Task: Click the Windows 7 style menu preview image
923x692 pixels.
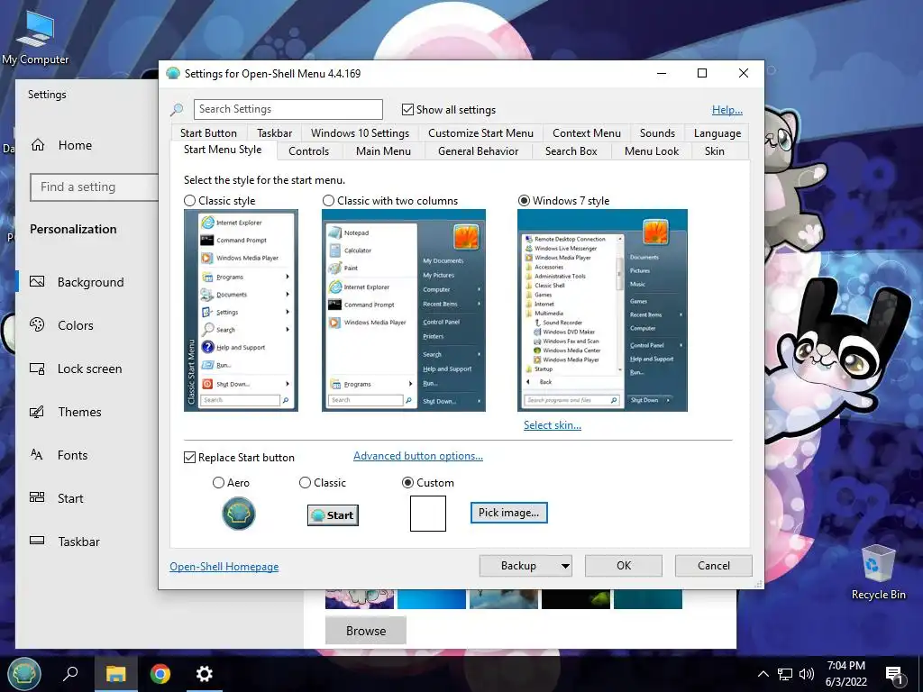Action: click(602, 310)
